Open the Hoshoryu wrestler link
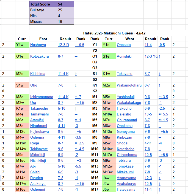 click(38, 45)
